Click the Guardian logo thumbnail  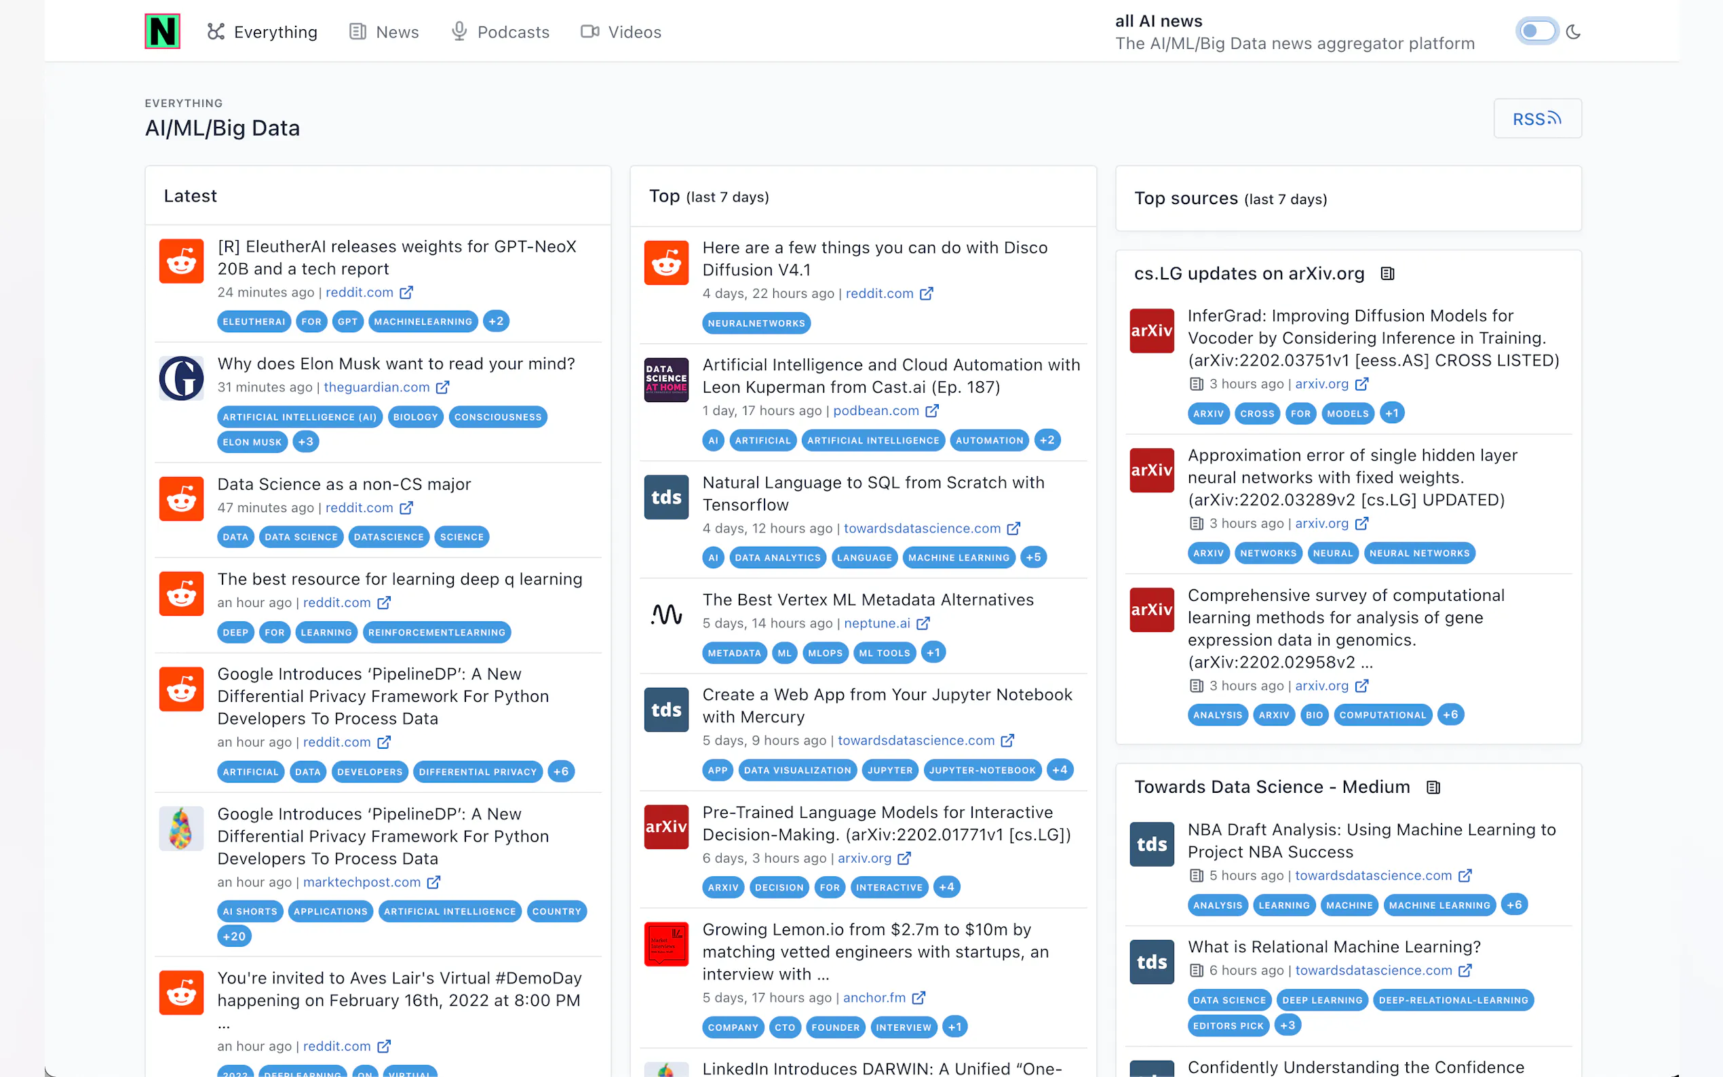[181, 378]
